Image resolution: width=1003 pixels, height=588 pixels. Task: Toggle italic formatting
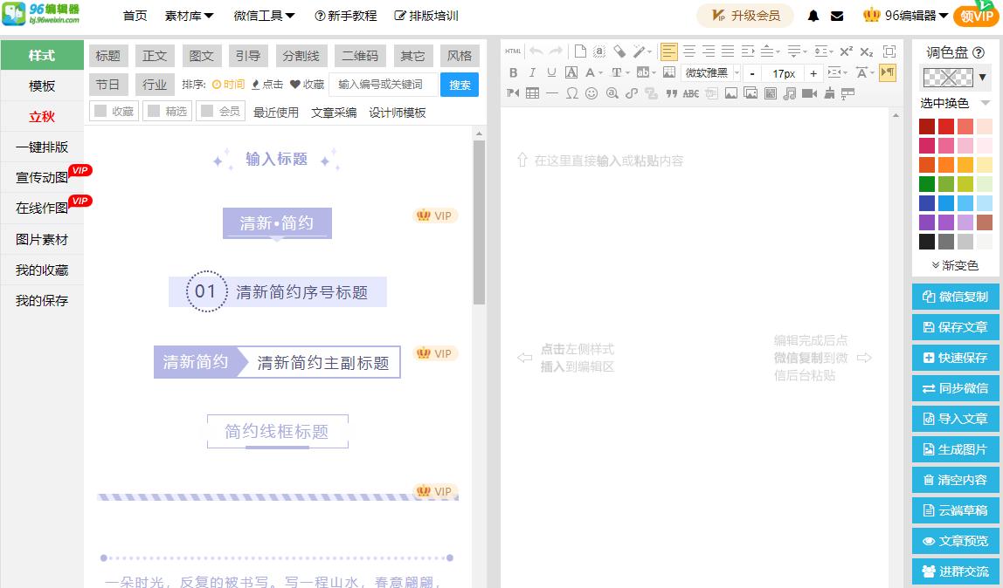pos(533,72)
